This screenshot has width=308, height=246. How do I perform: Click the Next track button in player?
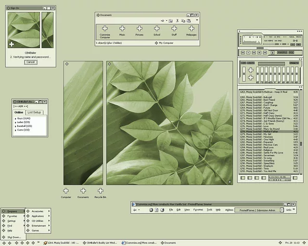coord(265,52)
